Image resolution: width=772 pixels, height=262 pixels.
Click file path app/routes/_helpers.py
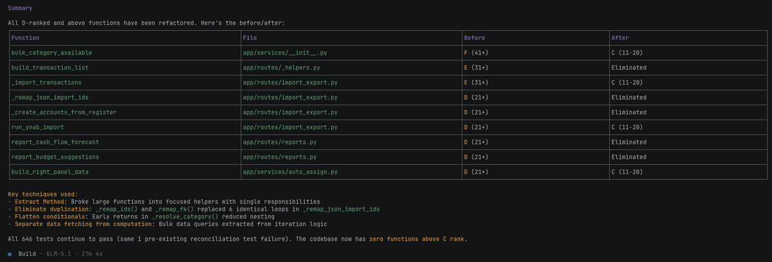point(281,67)
